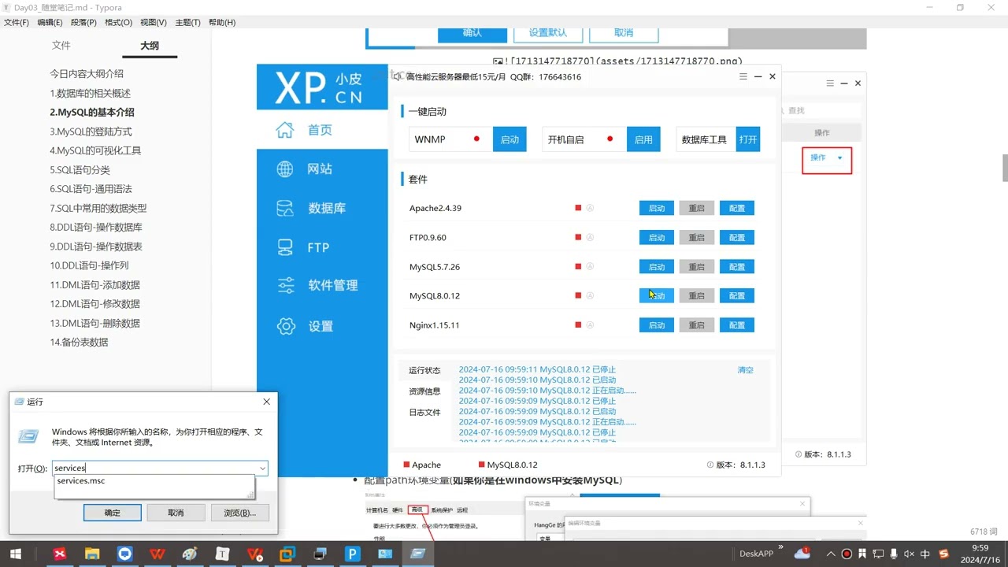Open the 操作 dropdown in background window
This screenshot has height=567, width=1008.
(x=827, y=158)
